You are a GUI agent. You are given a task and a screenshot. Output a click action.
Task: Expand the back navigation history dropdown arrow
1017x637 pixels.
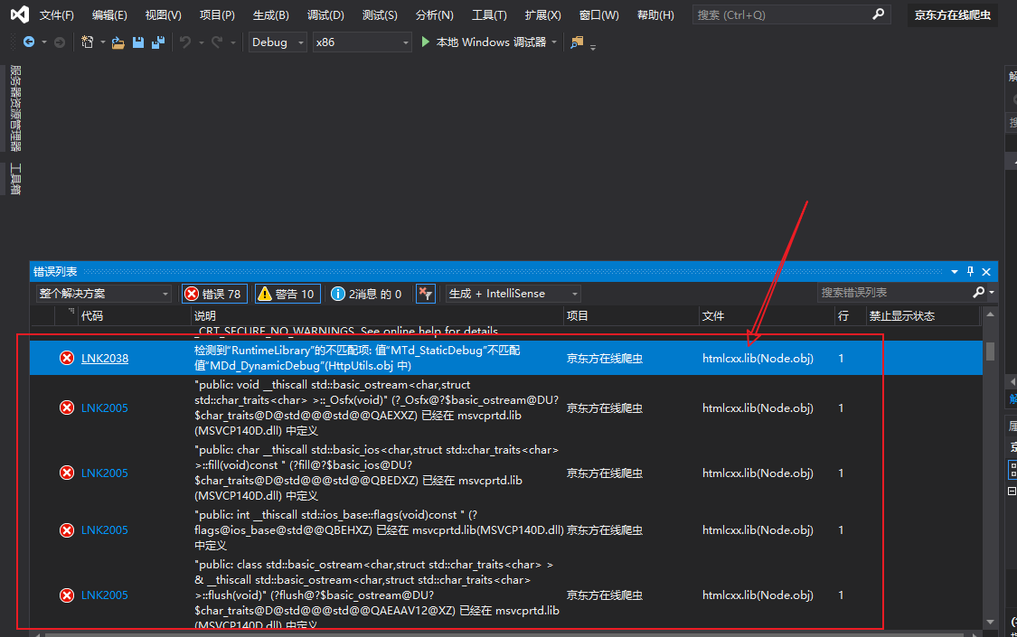point(44,42)
